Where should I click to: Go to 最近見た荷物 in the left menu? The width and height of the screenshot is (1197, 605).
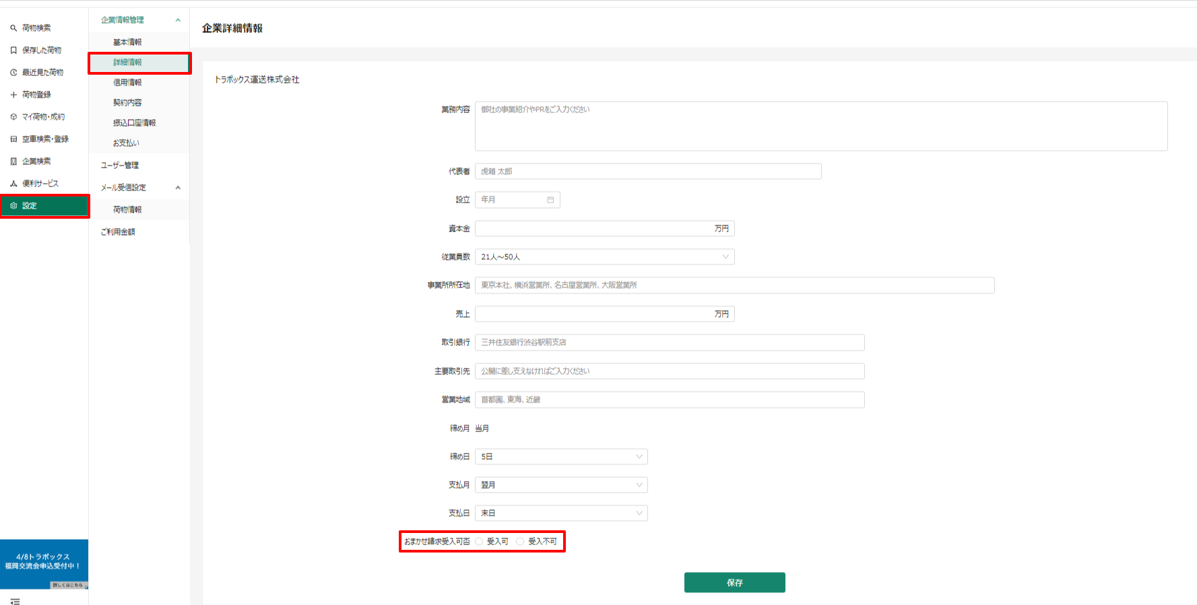(x=42, y=73)
